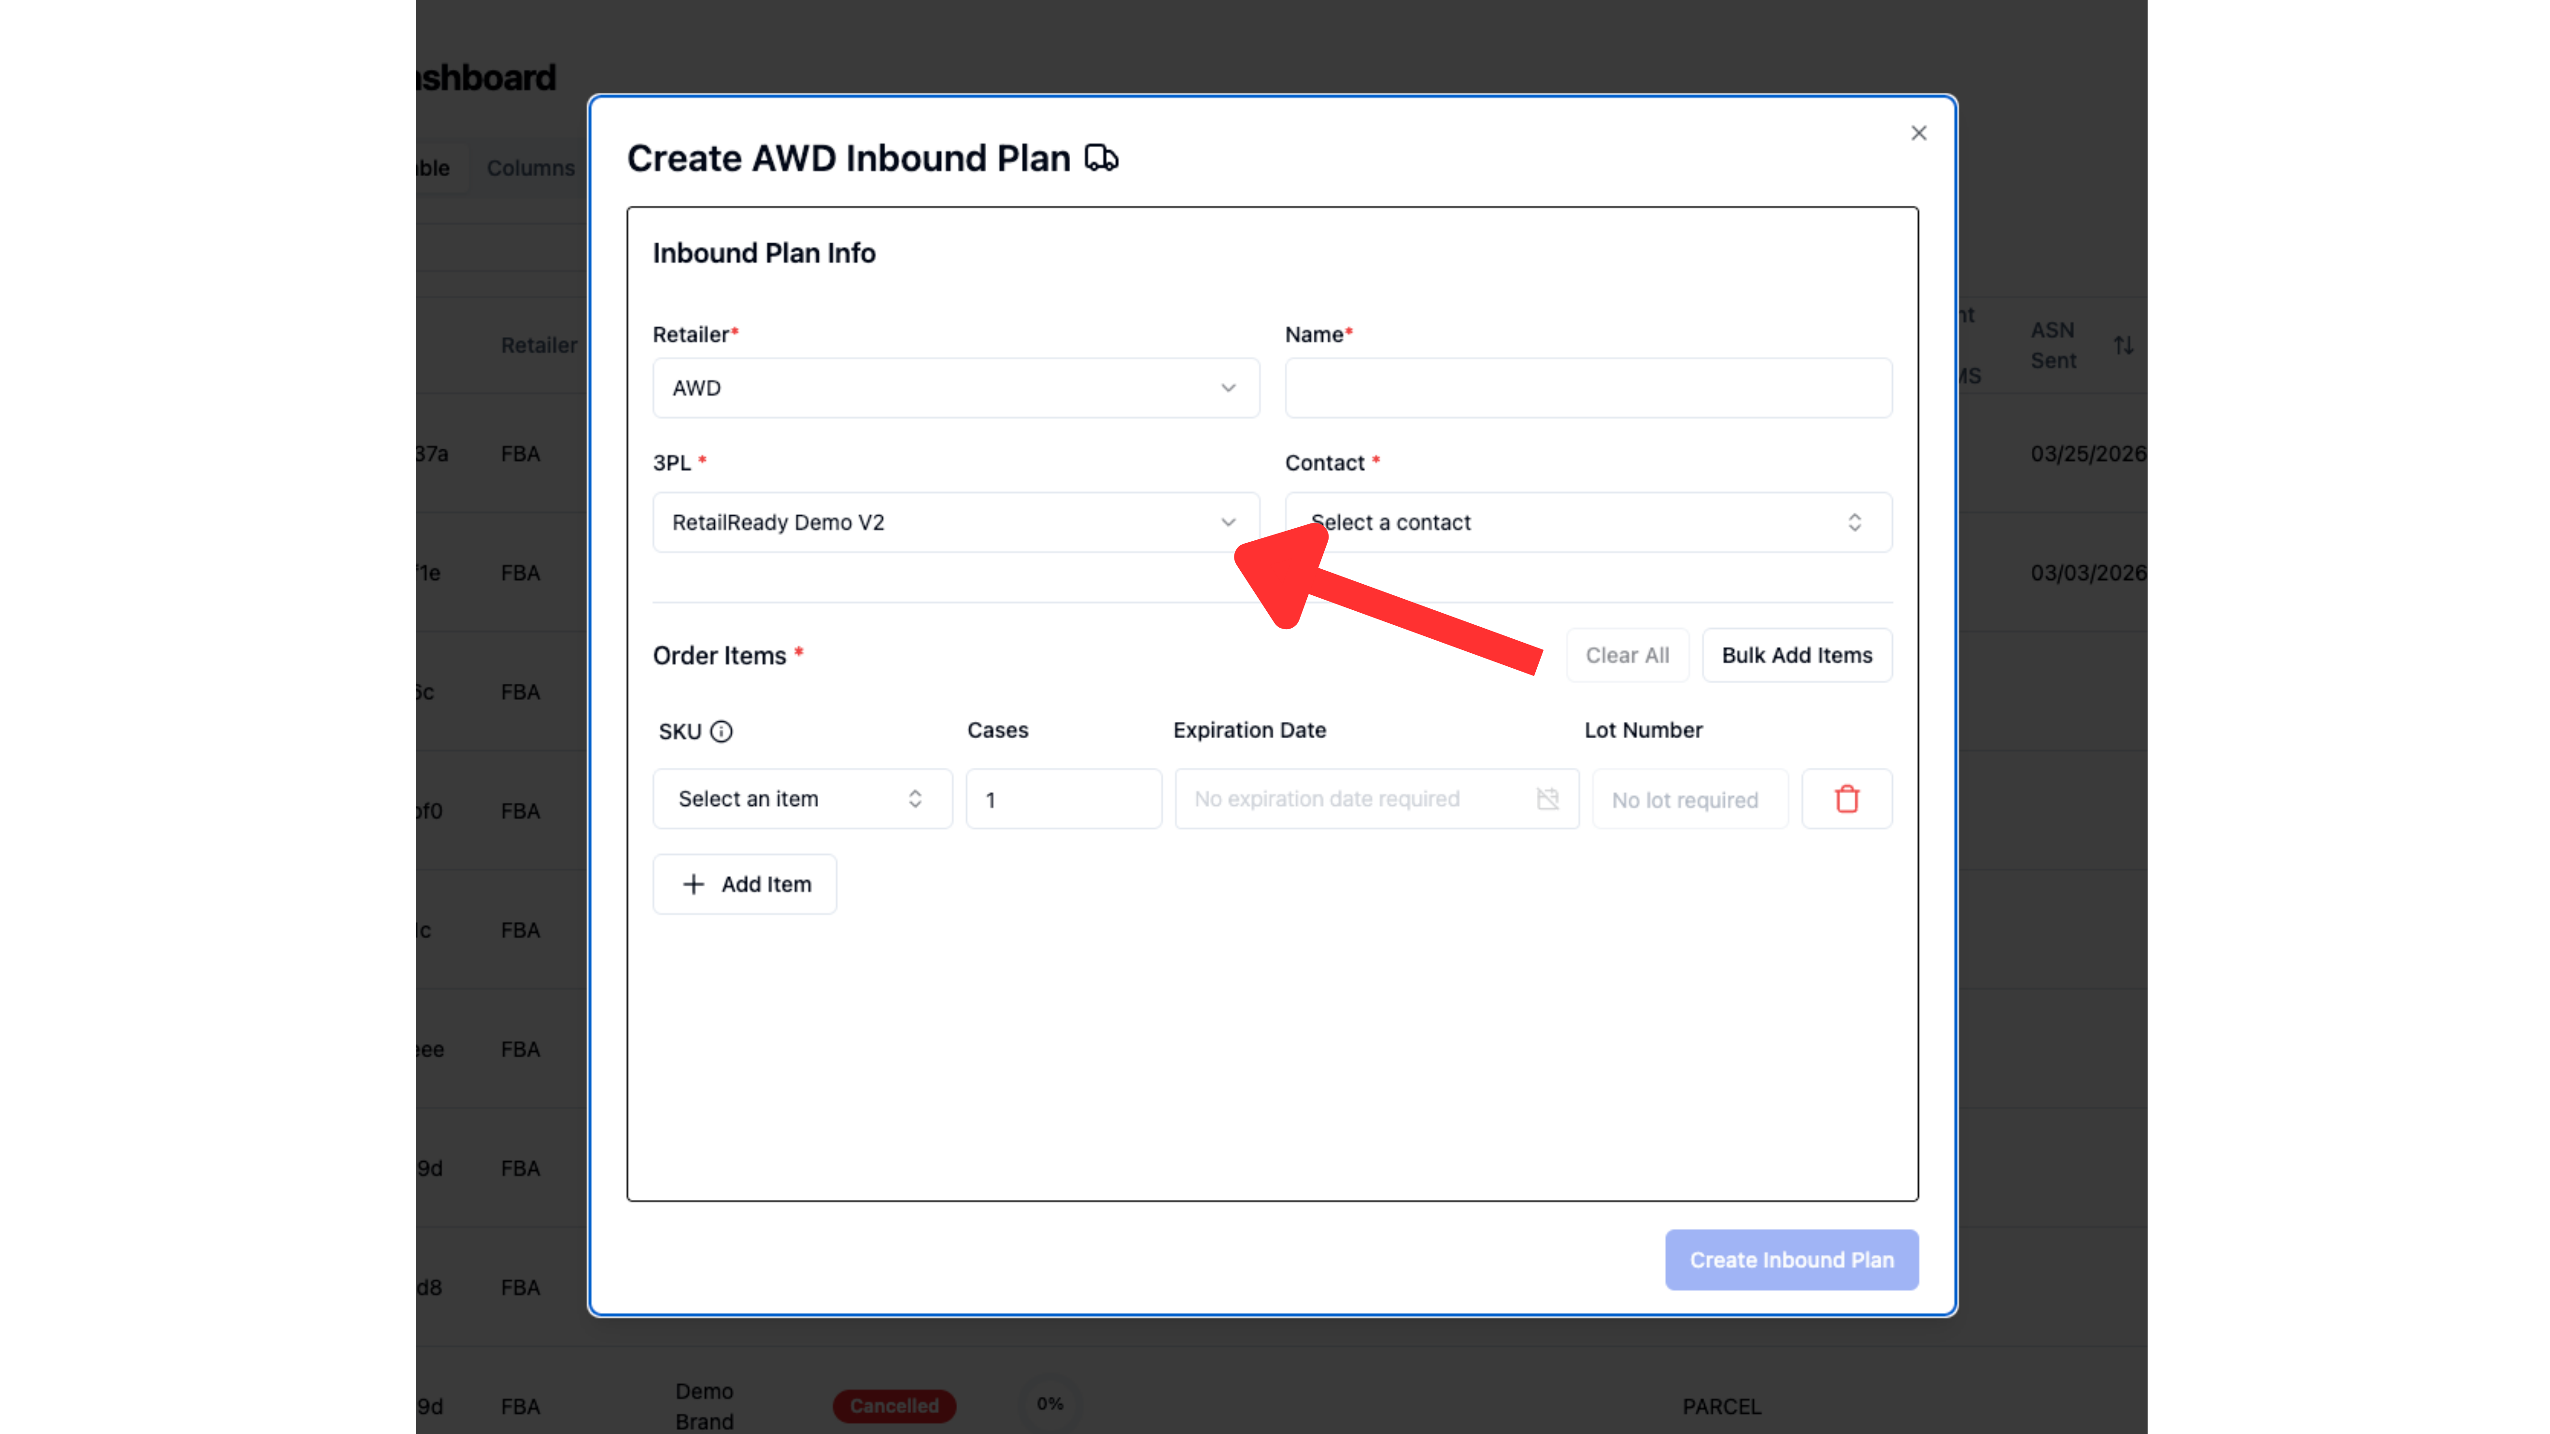This screenshot has height=1434, width=2550.
Task: Click the up-down arrows in SKU selector
Action: tap(915, 799)
